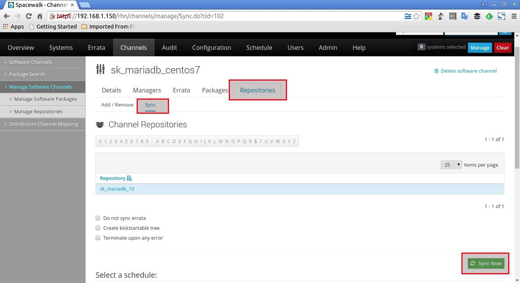This screenshot has height=283, width=520.
Task: Switch to the channel Details tab
Action: [112, 90]
